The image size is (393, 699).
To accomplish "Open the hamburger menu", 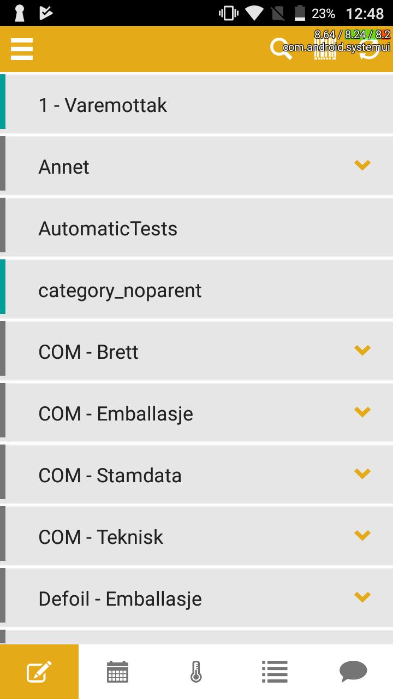I will click(22, 49).
